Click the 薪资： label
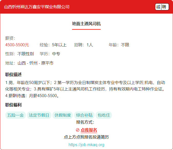Viewport: 173px width, 150px height. coord(10,38)
